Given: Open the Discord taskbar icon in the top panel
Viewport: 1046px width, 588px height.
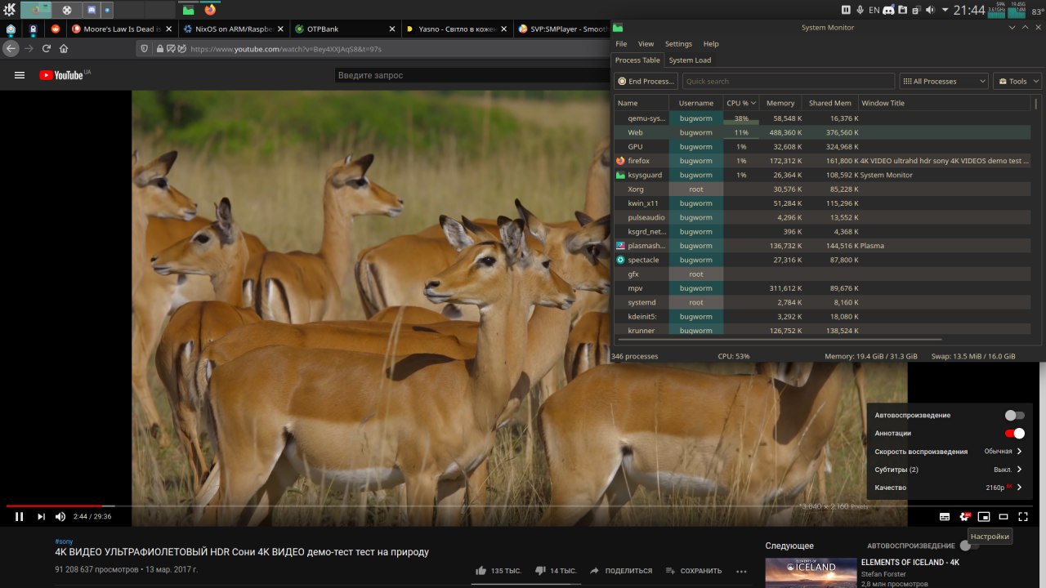Looking at the screenshot, I should click(x=91, y=11).
